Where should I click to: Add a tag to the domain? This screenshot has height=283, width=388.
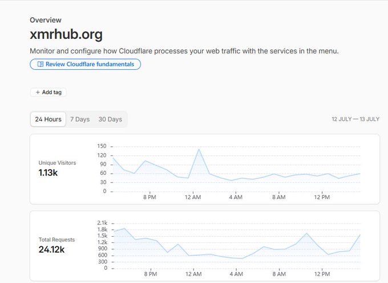[48, 92]
